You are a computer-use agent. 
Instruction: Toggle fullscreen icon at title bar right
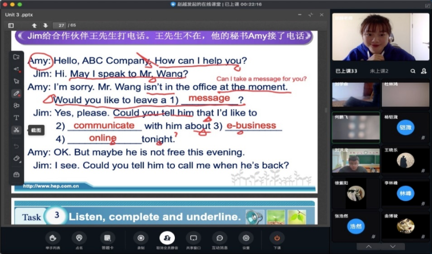point(427,5)
